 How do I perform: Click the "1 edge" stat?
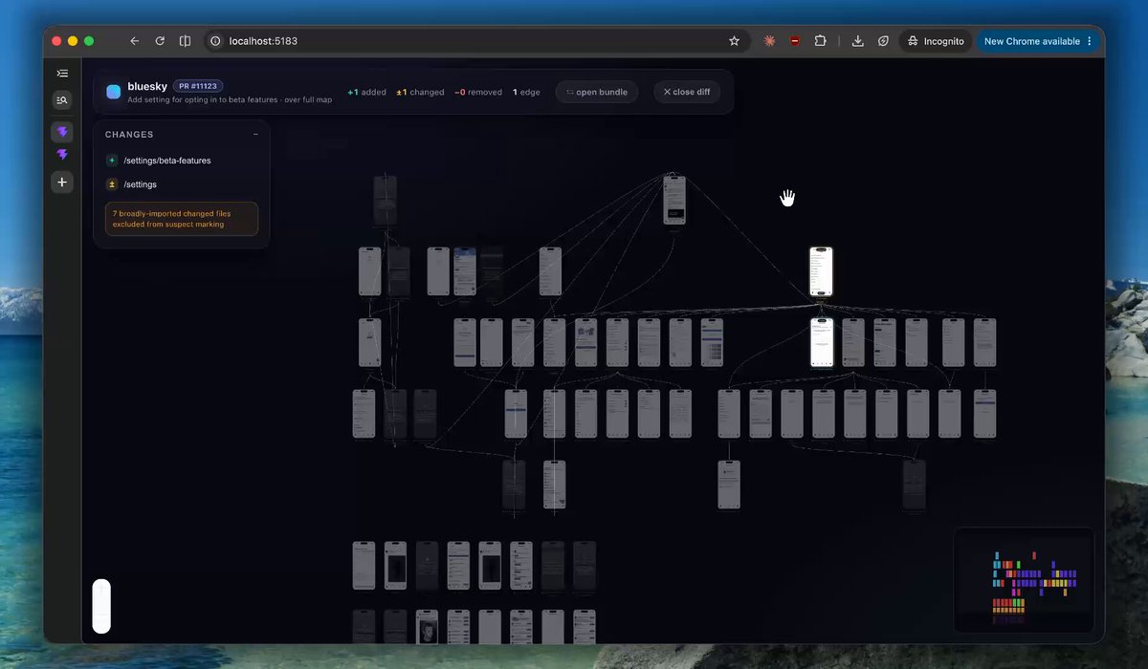pos(526,93)
